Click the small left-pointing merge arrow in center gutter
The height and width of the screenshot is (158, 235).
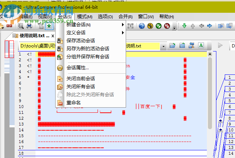pyautogui.click(x=220, y=130)
